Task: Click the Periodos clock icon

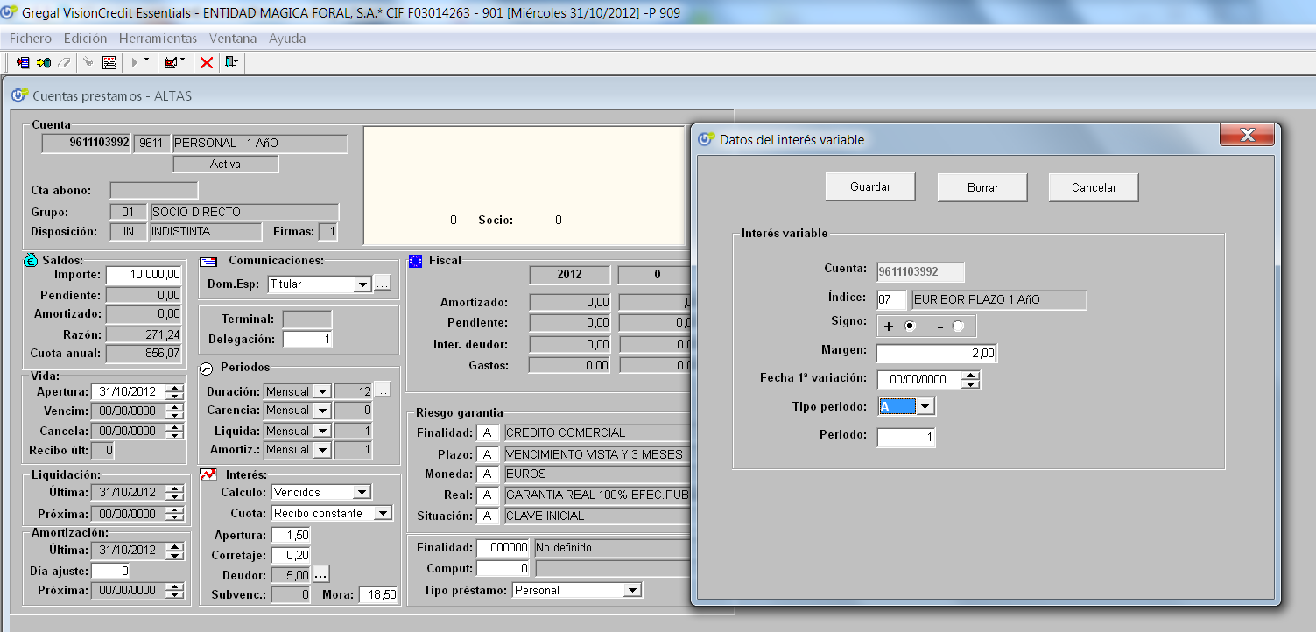Action: pos(207,368)
